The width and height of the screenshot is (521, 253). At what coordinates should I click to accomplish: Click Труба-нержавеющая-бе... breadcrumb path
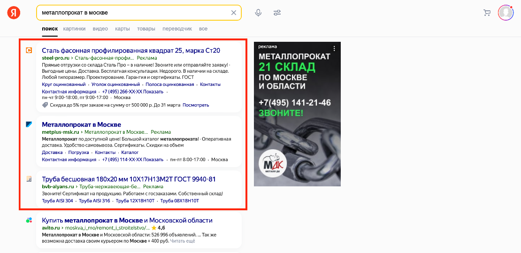[x=110, y=187]
